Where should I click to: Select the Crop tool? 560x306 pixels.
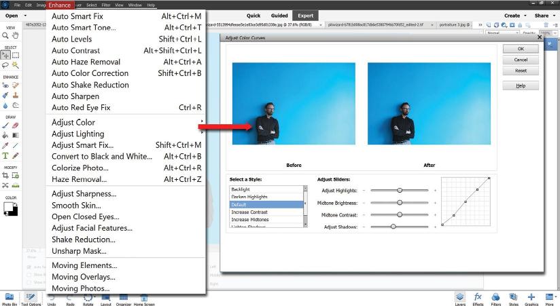pos(5,176)
